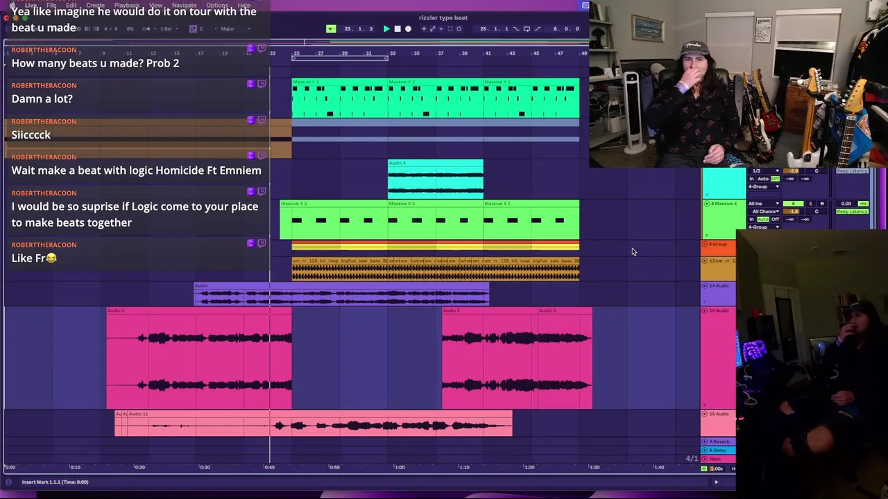This screenshot has height=499, width=888.
Task: Toggle the punch-out switch icon
Action: pyautogui.click(x=538, y=28)
